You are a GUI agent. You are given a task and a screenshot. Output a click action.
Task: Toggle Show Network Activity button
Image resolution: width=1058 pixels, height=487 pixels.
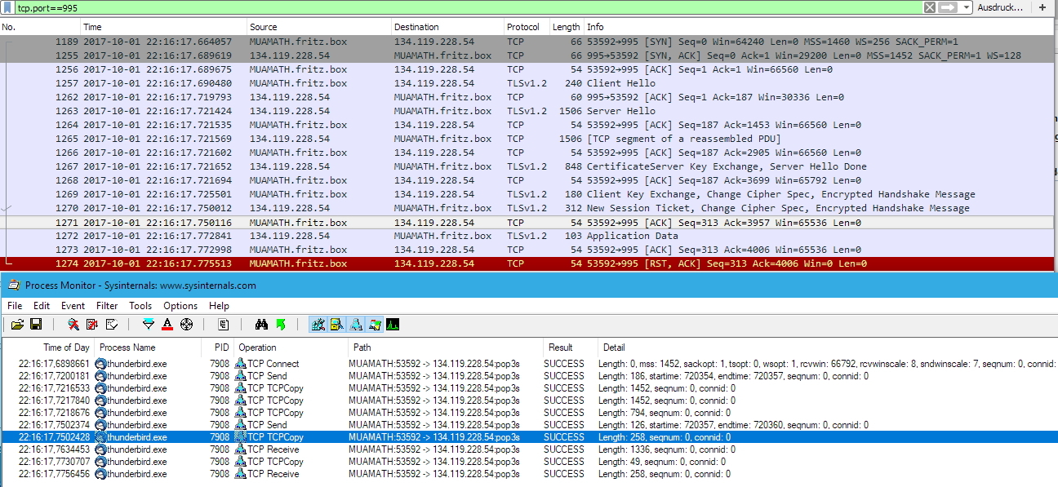(x=356, y=325)
